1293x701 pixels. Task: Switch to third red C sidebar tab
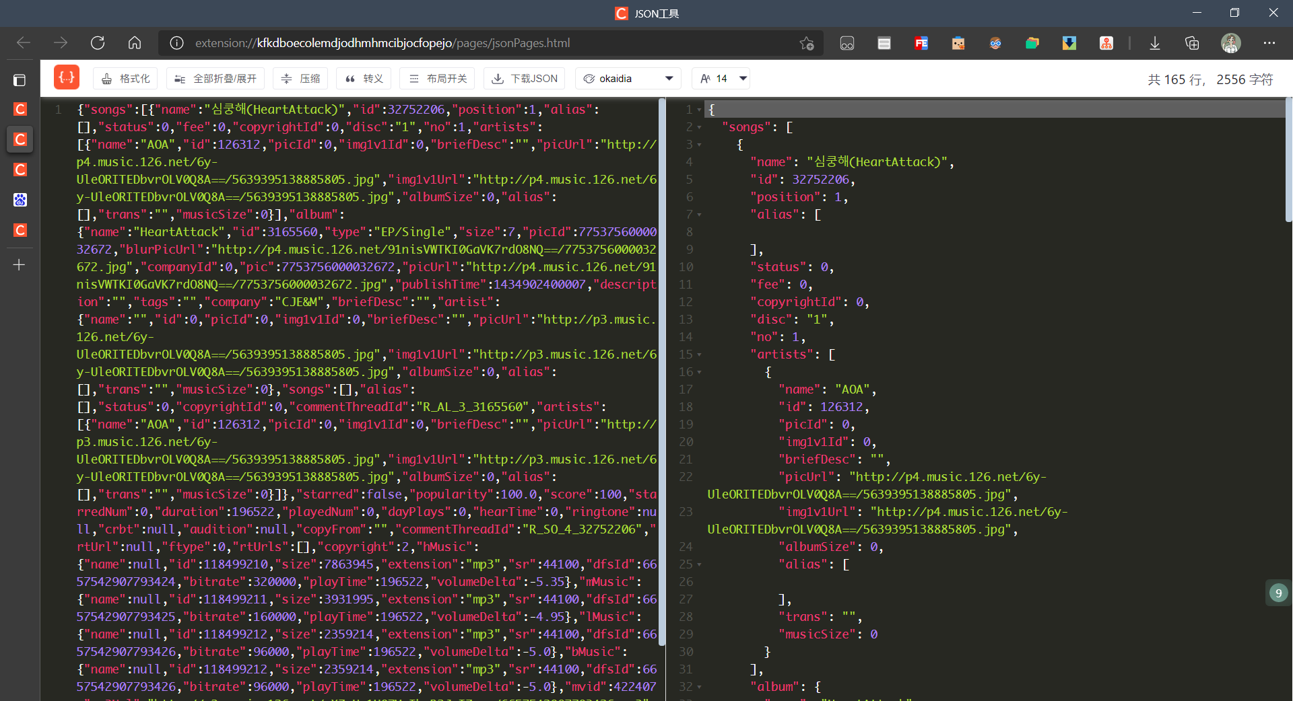pos(20,170)
